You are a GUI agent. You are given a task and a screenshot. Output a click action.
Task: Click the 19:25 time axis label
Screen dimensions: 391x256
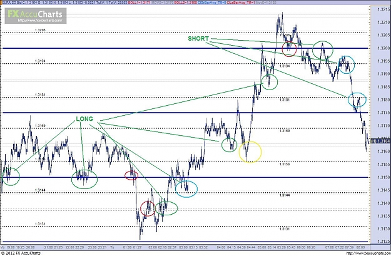point(20,247)
